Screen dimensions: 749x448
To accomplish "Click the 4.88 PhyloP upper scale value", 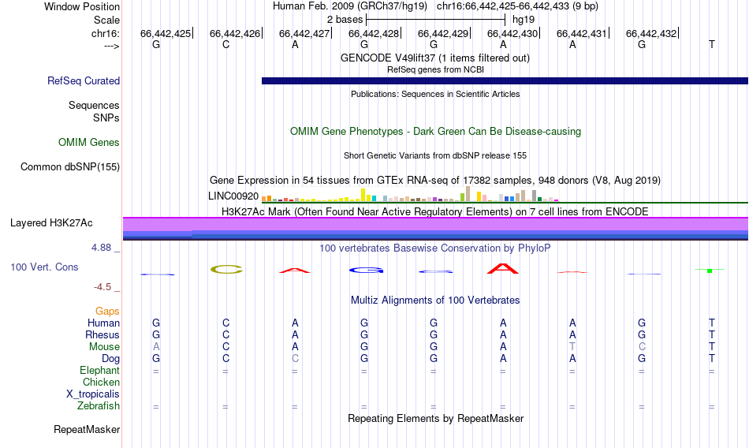I will click(101, 248).
